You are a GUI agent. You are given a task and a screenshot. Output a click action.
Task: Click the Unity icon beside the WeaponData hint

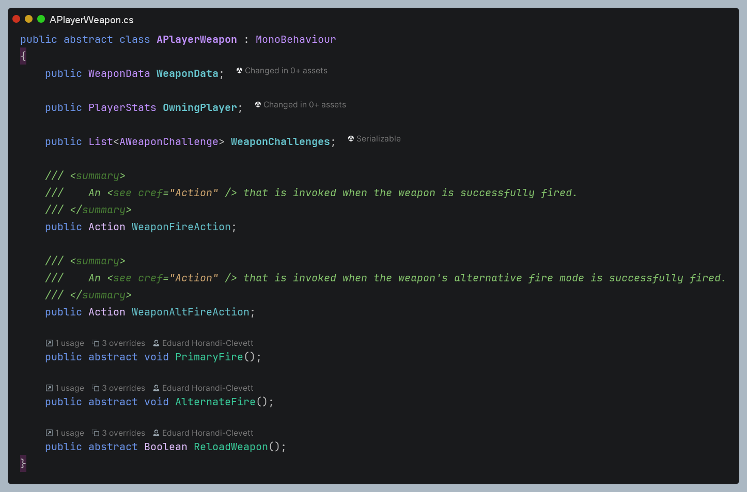(239, 71)
